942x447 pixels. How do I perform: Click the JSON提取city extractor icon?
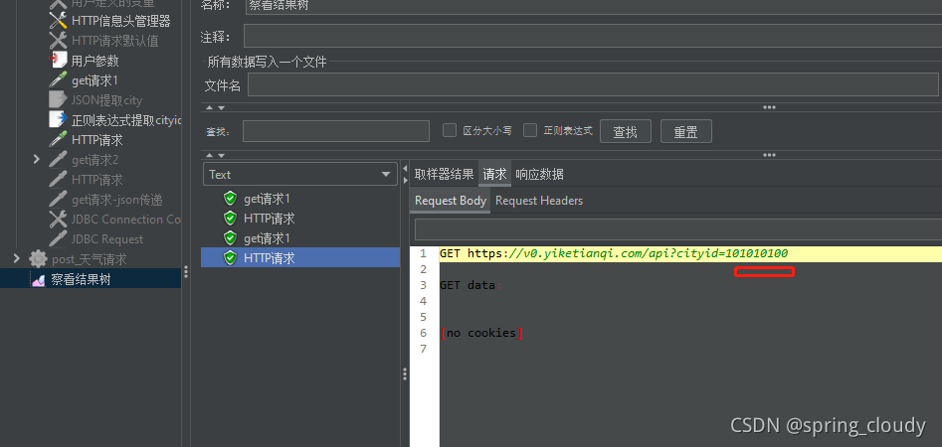coord(58,100)
